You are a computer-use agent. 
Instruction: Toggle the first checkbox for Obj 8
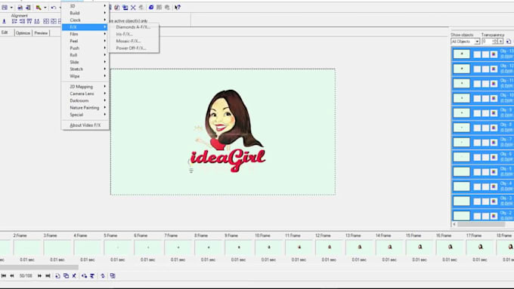(477, 128)
